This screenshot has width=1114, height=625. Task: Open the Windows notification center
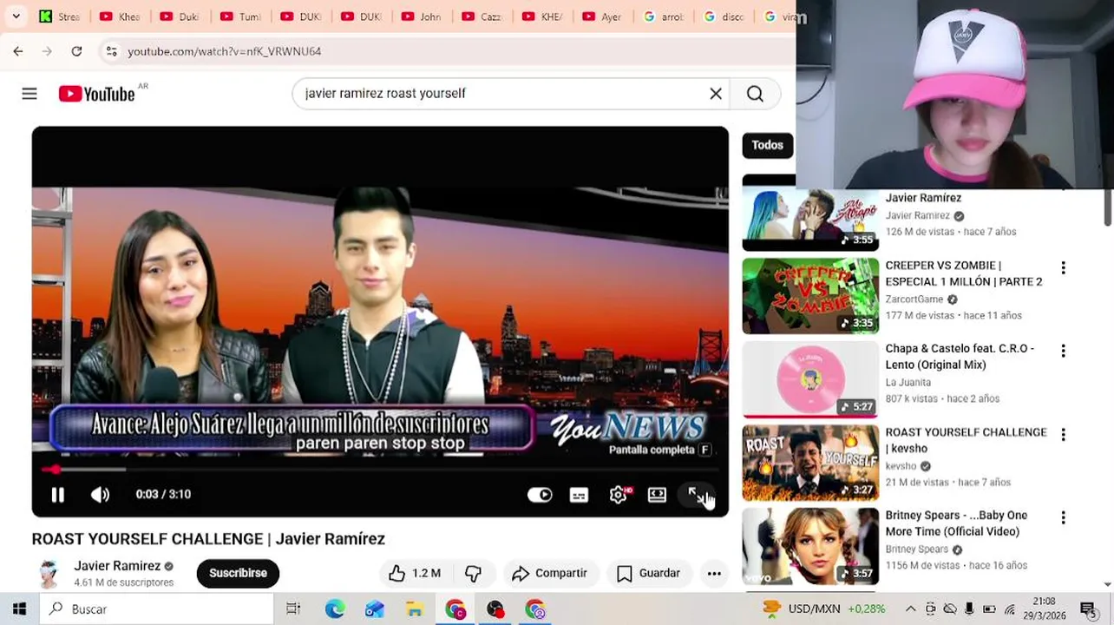[x=1088, y=609]
